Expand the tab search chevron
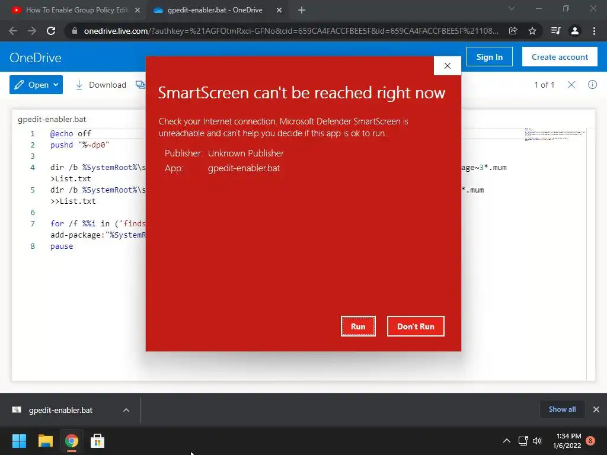The height and width of the screenshot is (455, 607). pos(512,8)
